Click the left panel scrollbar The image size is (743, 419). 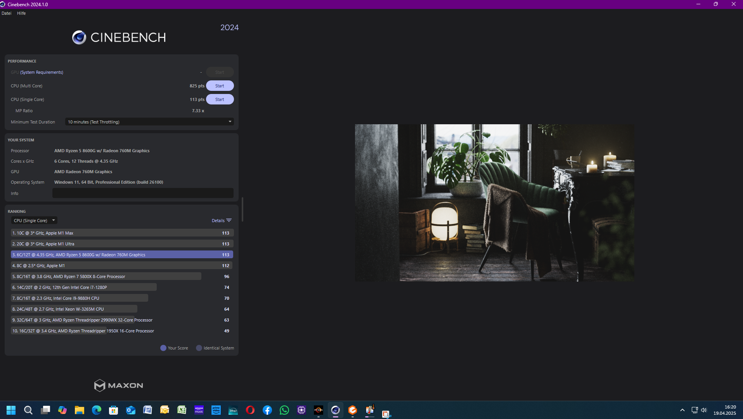[x=242, y=209]
